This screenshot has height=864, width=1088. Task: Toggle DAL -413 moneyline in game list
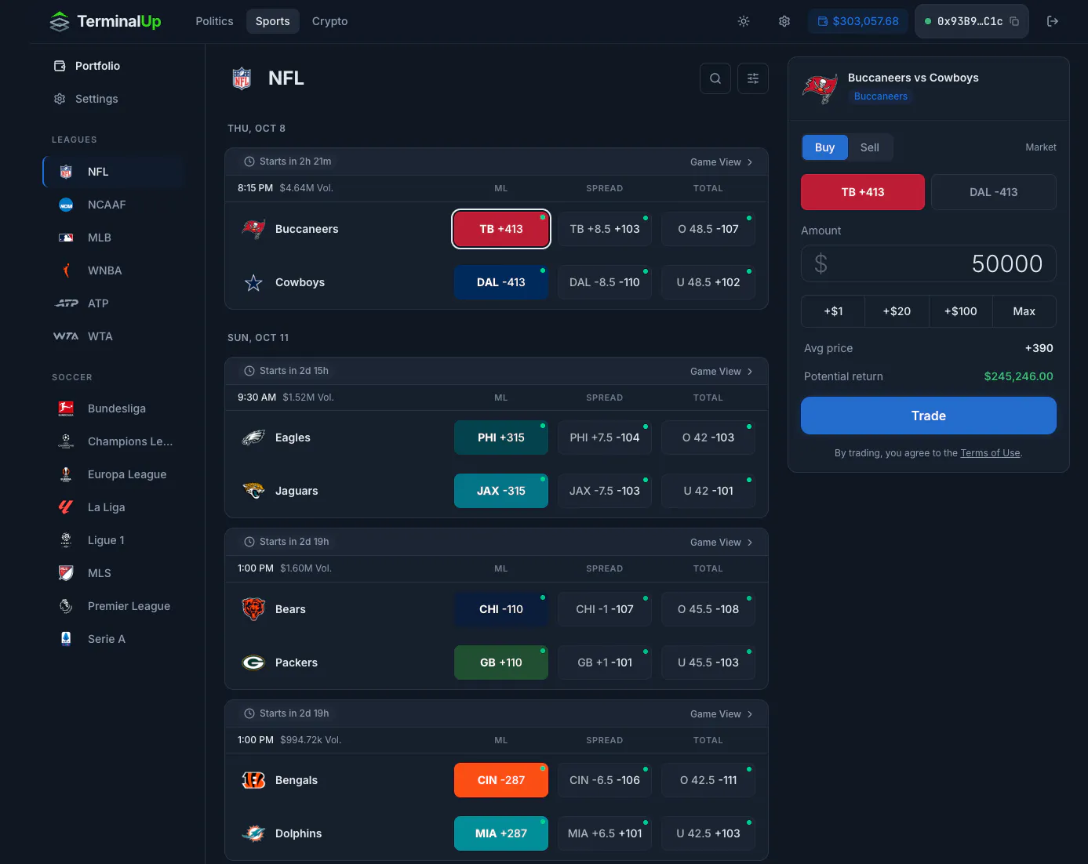point(501,282)
